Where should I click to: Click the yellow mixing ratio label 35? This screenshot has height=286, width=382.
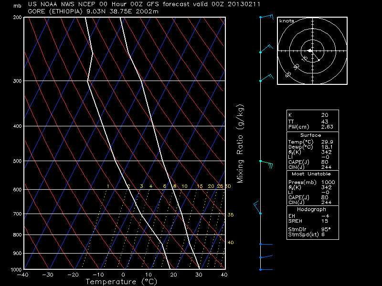pos(231,215)
